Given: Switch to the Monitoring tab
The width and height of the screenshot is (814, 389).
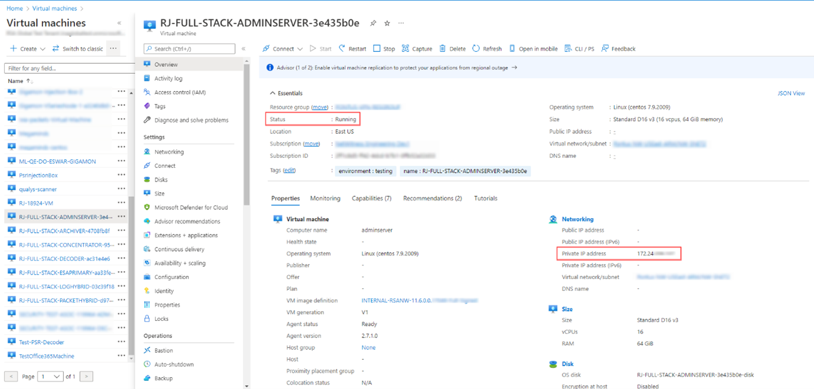Looking at the screenshot, I should pos(325,198).
